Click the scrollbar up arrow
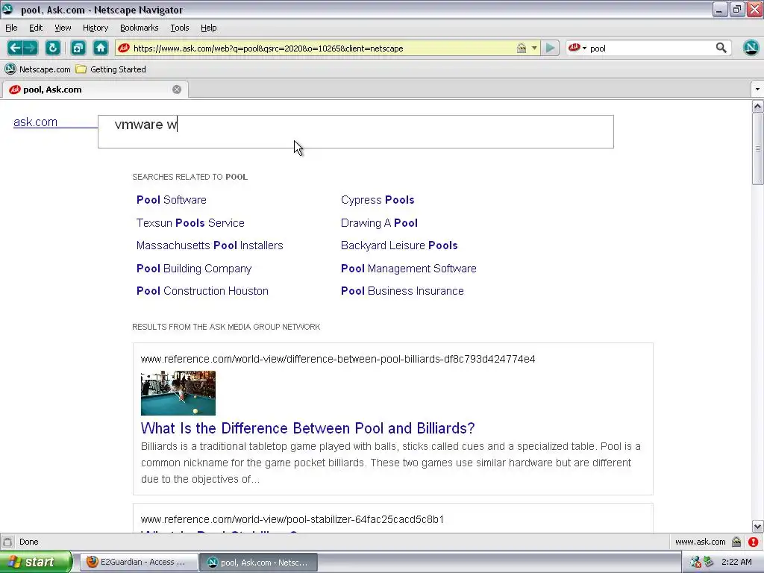The width and height of the screenshot is (764, 573). tap(757, 106)
